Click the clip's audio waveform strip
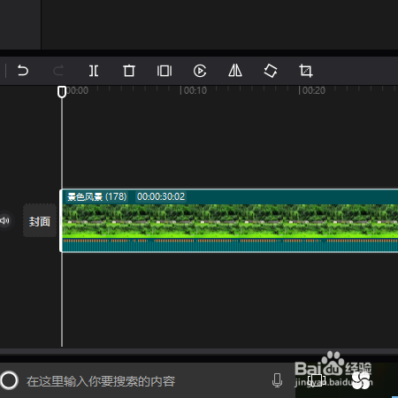 pos(230,245)
